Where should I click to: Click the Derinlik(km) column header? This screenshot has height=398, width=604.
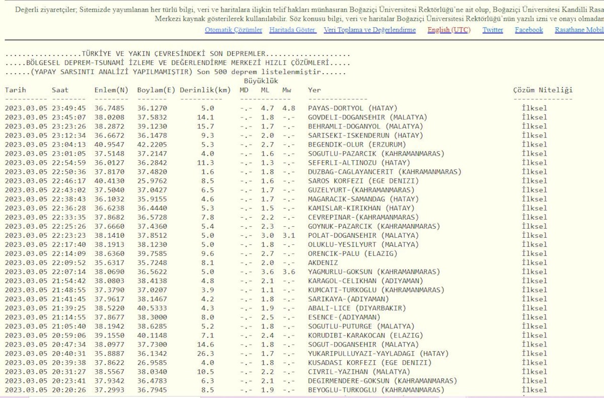(x=205, y=90)
